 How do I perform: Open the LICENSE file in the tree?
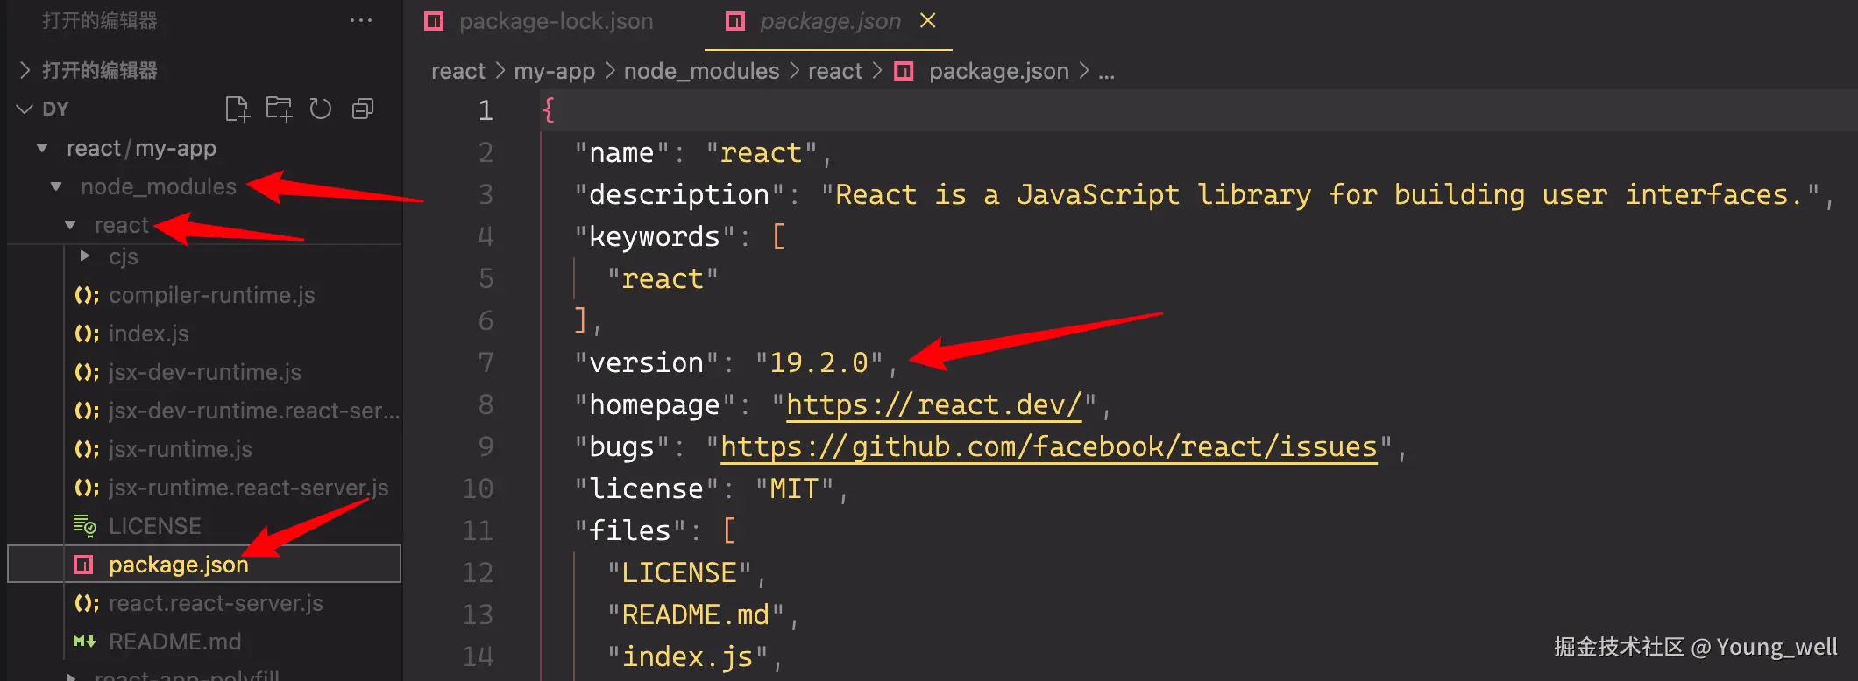[x=154, y=526]
